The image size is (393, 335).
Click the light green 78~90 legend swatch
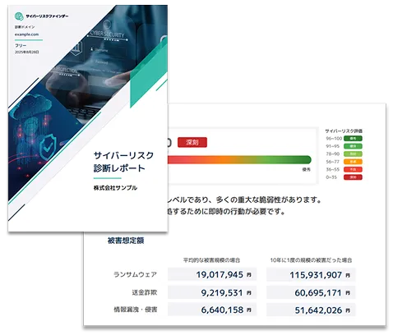[353, 154]
